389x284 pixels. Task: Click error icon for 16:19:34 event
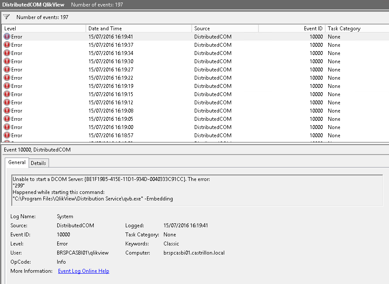(x=7, y=53)
